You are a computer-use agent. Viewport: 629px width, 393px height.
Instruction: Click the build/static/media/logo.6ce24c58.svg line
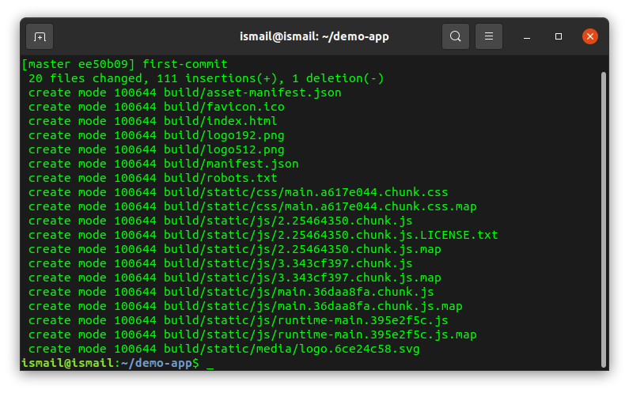pos(291,349)
